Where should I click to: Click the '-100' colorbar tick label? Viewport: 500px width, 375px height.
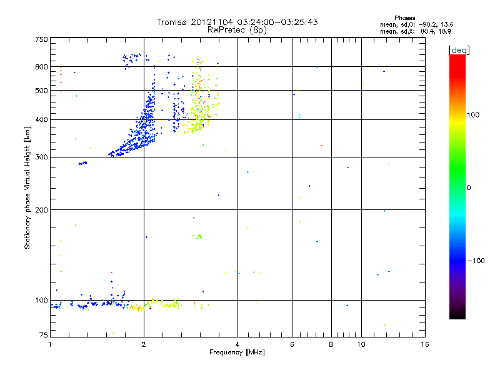tap(476, 261)
